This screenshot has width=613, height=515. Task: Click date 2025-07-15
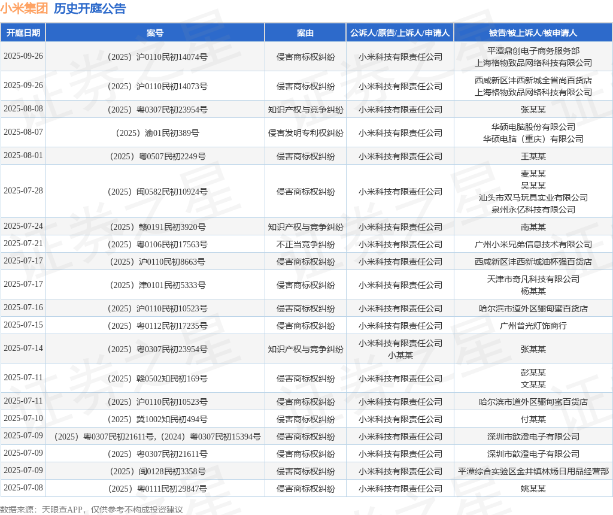coord(23,325)
